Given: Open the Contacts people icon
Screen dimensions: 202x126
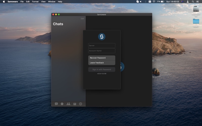Looking at the screenshot, I should point(68,104).
